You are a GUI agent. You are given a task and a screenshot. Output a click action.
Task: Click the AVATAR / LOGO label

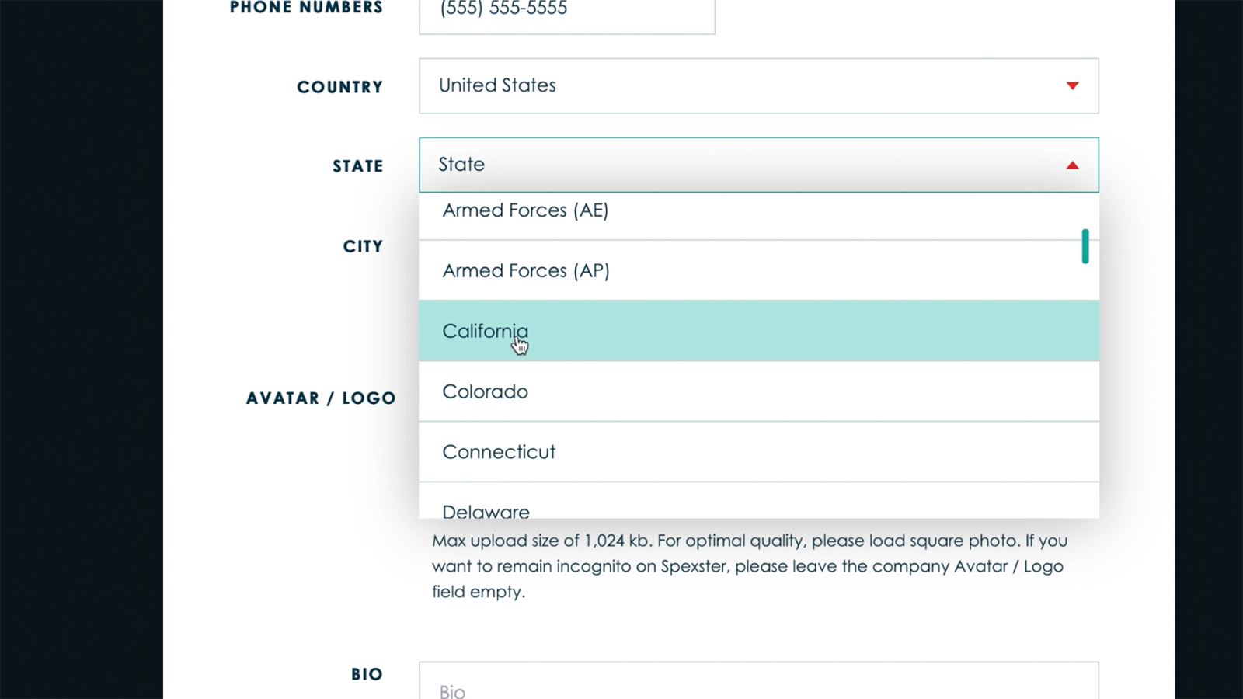point(321,398)
